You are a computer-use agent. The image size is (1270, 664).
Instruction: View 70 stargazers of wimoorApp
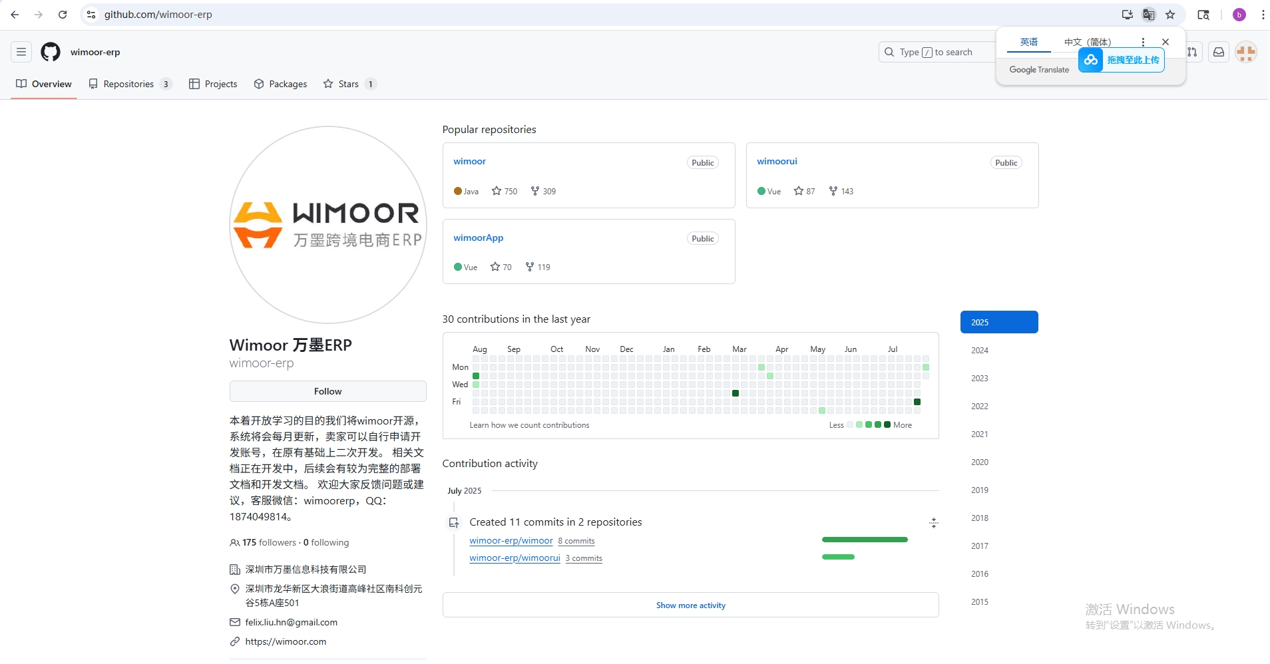click(501, 267)
